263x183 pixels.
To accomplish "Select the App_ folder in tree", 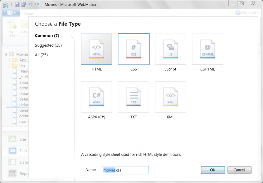I will pos(20,60).
